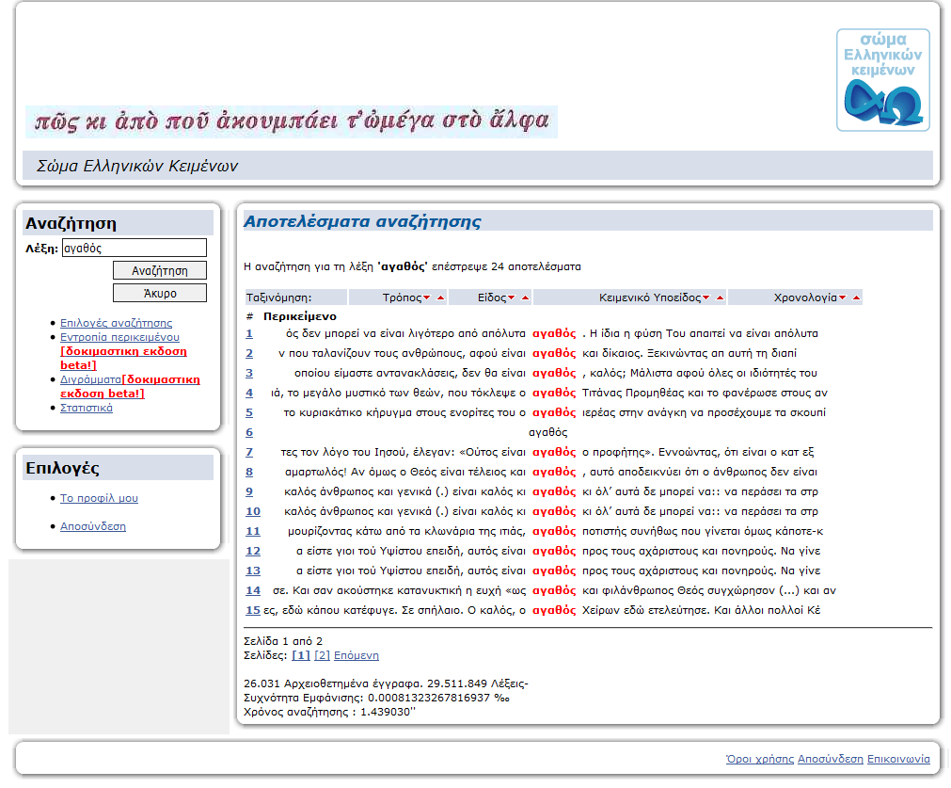Click the Χρονολογία sort column label
The height and width of the screenshot is (788, 951).
point(805,298)
